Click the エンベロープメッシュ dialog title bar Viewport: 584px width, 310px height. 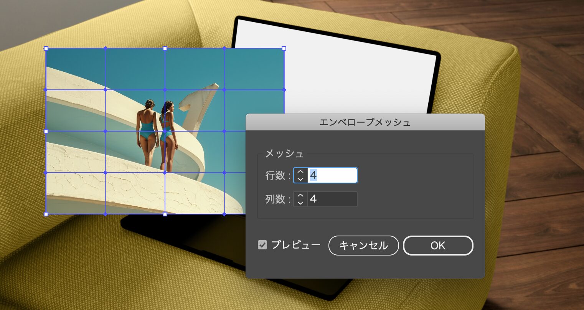[x=365, y=122]
